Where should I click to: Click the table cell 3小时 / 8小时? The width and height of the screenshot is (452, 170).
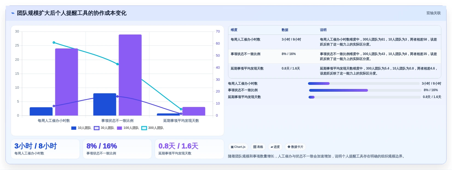point(291,39)
